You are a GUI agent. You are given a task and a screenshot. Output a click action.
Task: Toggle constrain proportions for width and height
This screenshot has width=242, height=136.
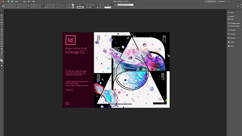click(28, 6)
